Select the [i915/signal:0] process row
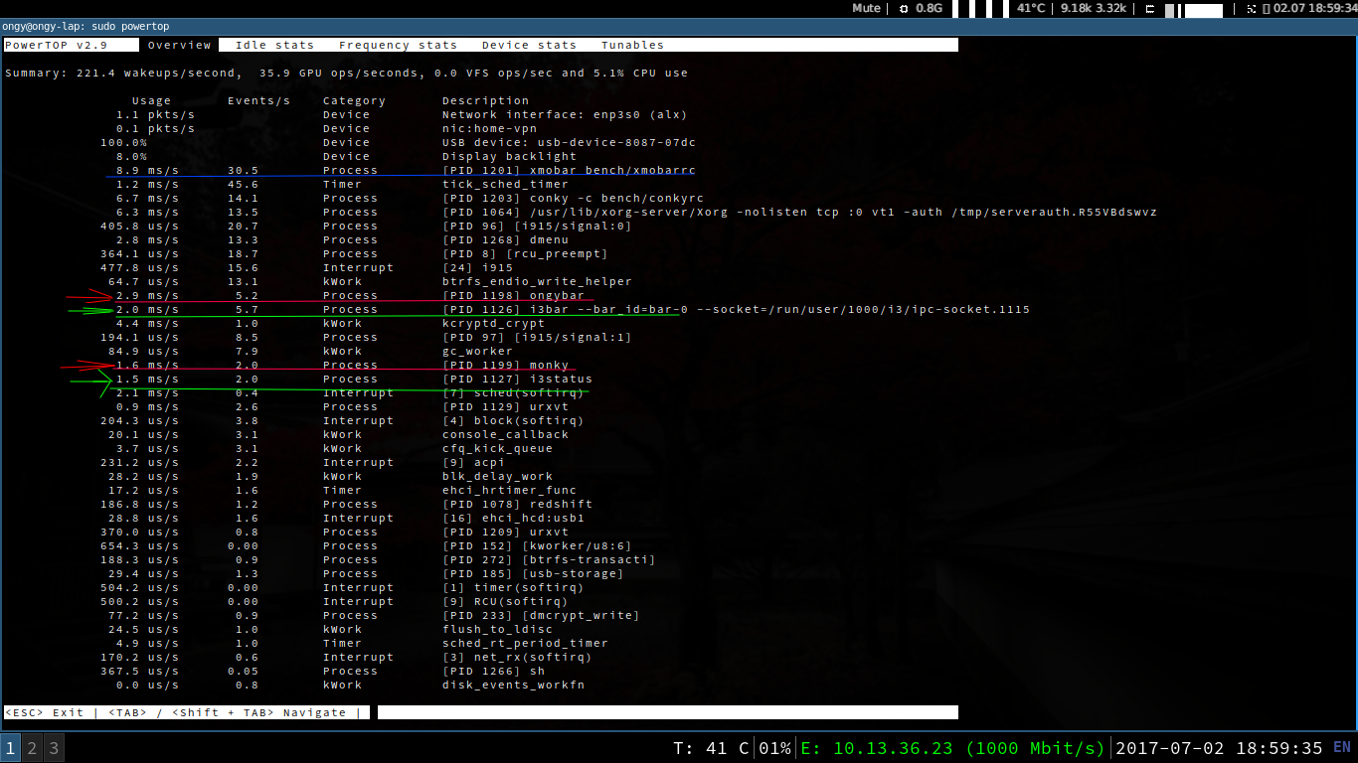1358x763 pixels. pos(366,226)
